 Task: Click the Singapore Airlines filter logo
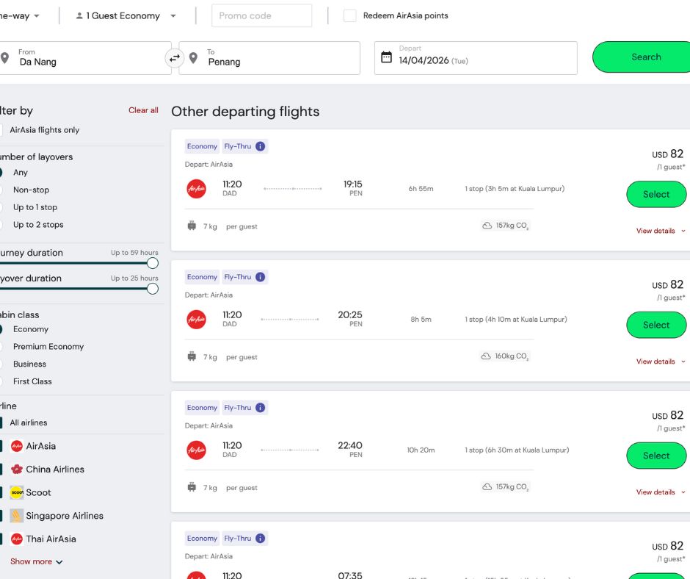pyautogui.click(x=17, y=516)
